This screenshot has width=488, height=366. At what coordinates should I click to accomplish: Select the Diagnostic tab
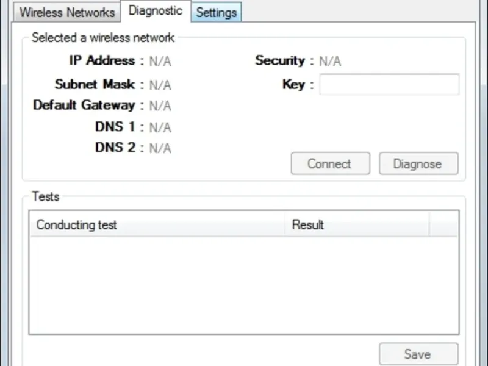tap(156, 11)
